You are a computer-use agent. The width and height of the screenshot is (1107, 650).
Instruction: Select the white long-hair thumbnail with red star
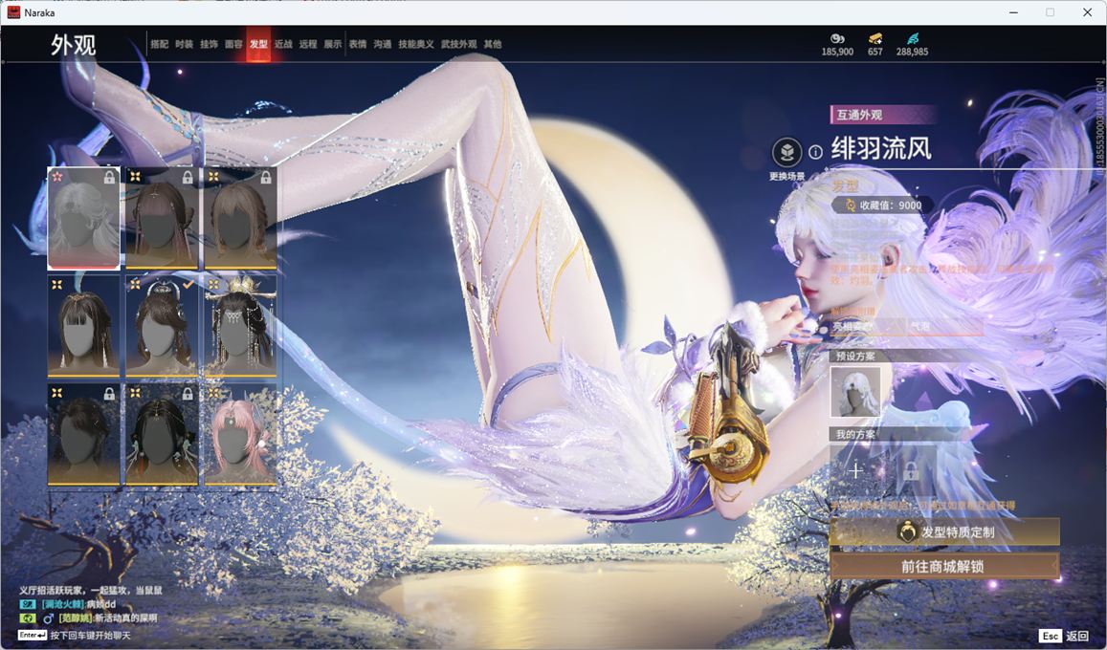point(83,218)
